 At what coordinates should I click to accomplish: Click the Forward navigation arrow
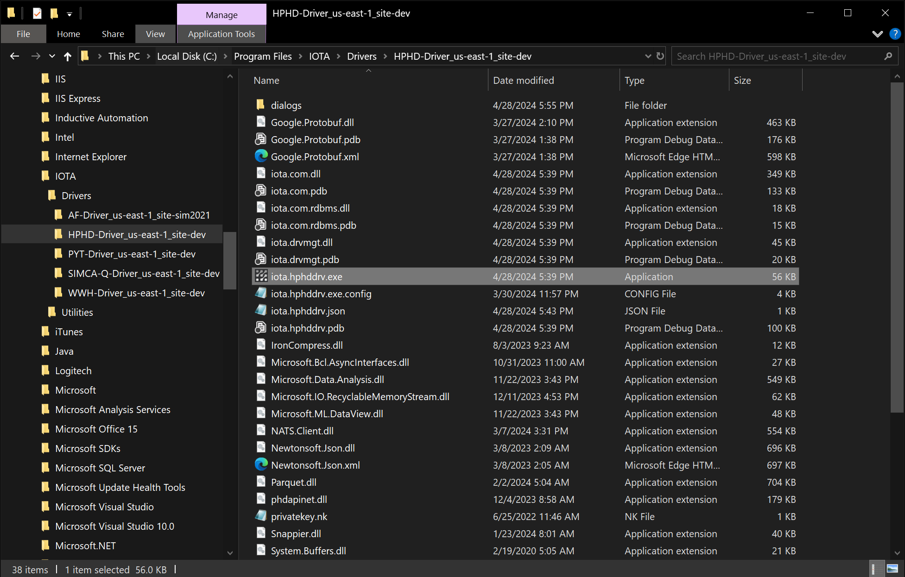(36, 56)
